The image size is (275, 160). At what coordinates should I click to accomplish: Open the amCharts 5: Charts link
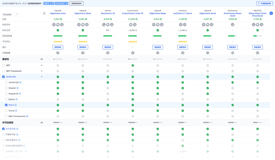click(x=183, y=13)
